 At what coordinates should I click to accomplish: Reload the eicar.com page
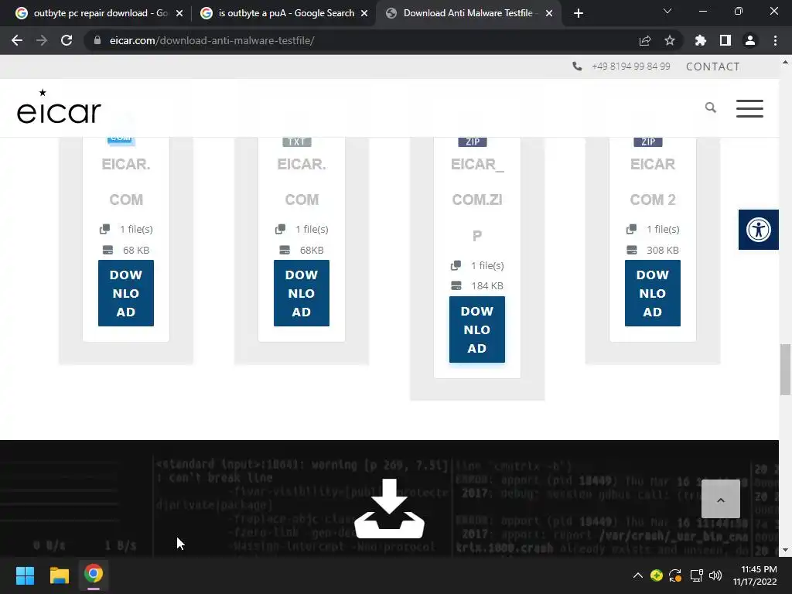(67, 40)
